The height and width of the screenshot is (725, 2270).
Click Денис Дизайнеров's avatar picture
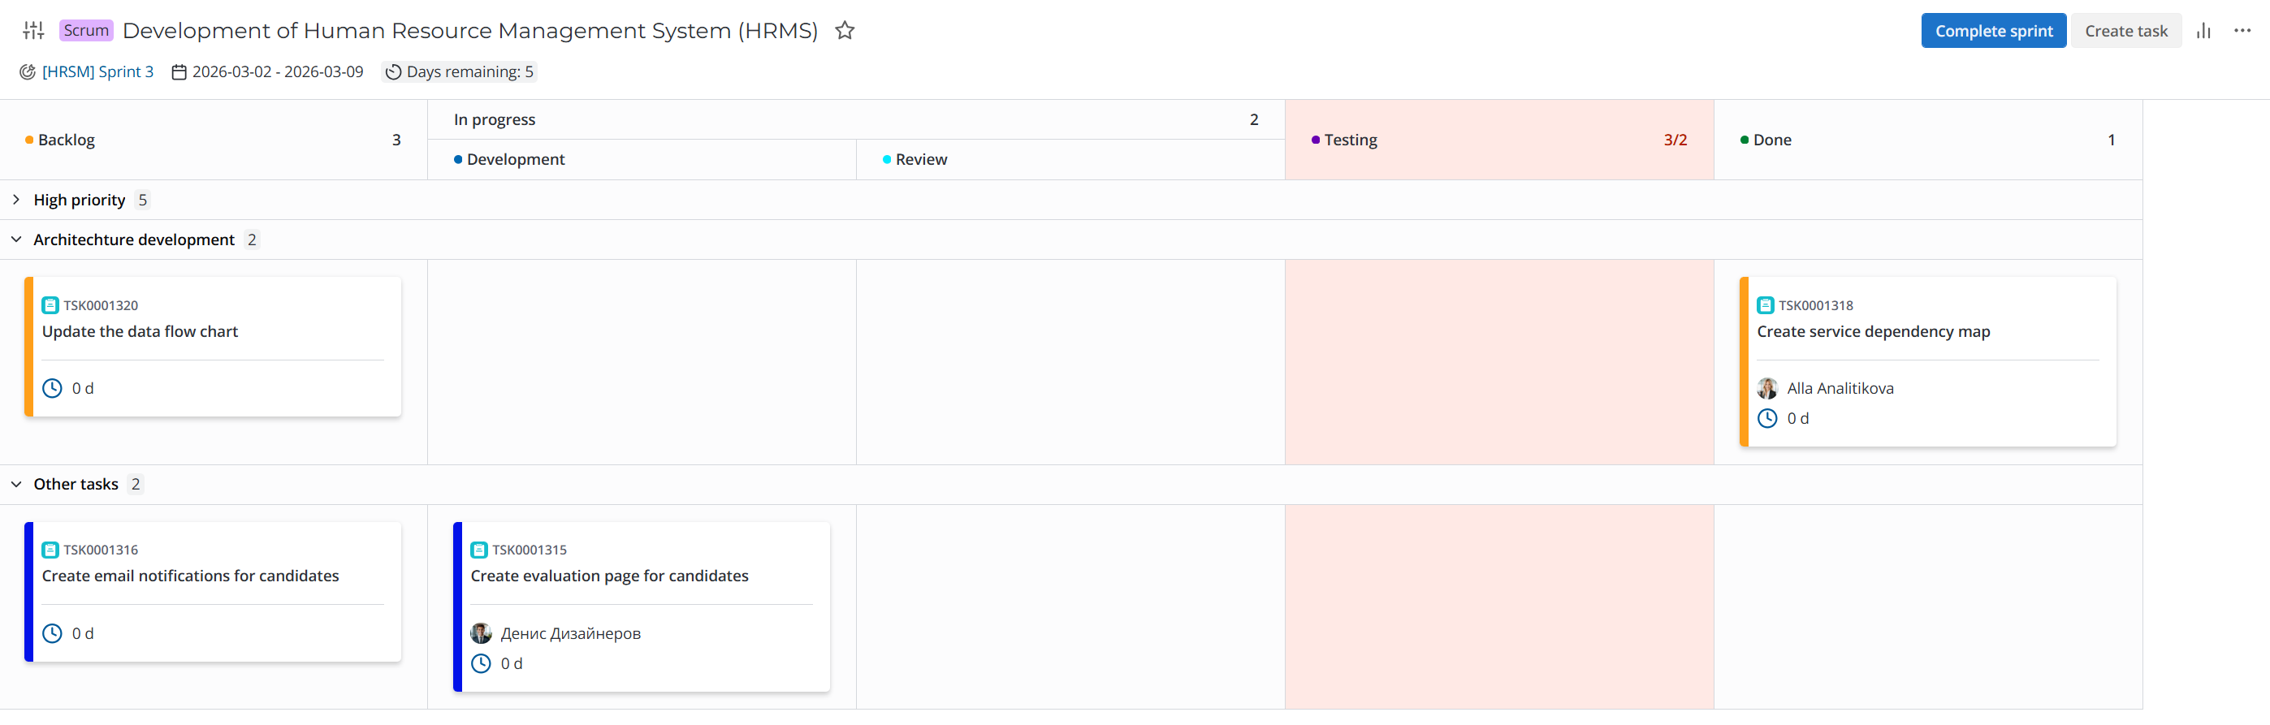481,633
